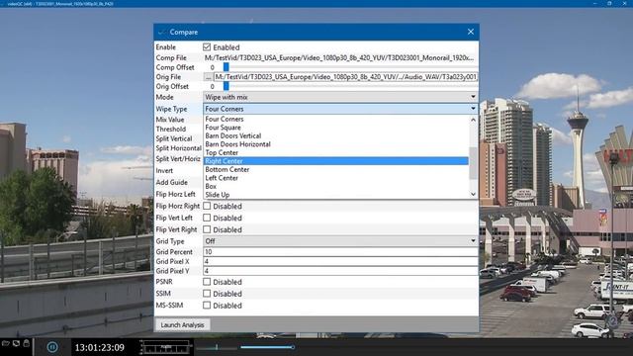Enable the SSIM checkbox
633x356 pixels.
tap(207, 293)
